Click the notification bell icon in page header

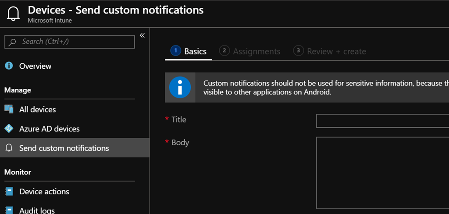coord(13,14)
